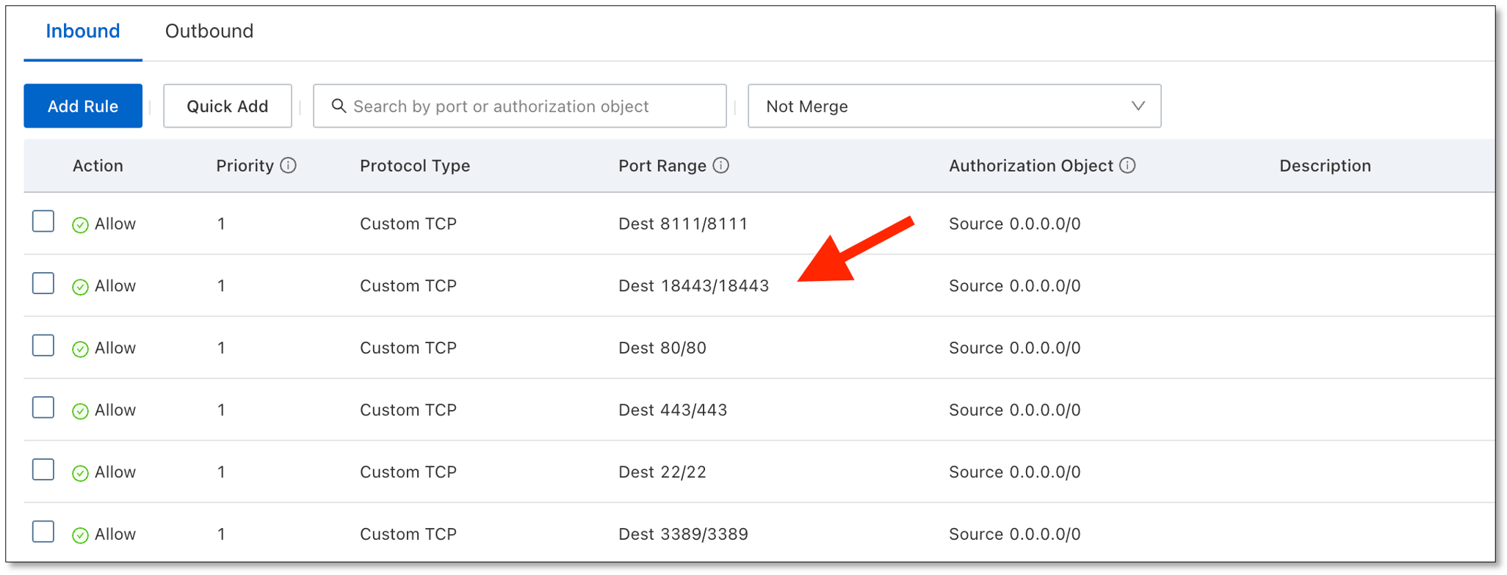
Task: Click the Description column header
Action: coord(1325,166)
